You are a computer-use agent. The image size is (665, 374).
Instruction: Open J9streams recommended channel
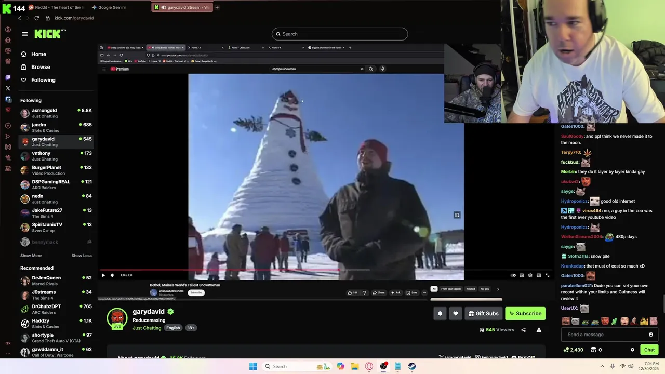56,295
